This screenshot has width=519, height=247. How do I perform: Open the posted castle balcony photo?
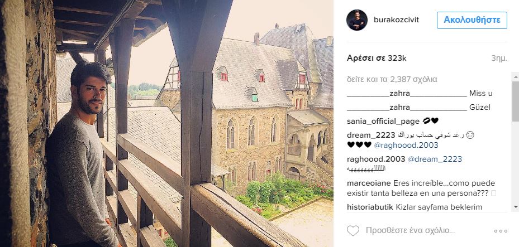point(166,124)
